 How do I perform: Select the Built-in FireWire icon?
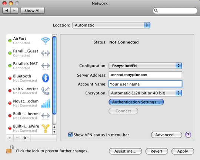(46, 128)
